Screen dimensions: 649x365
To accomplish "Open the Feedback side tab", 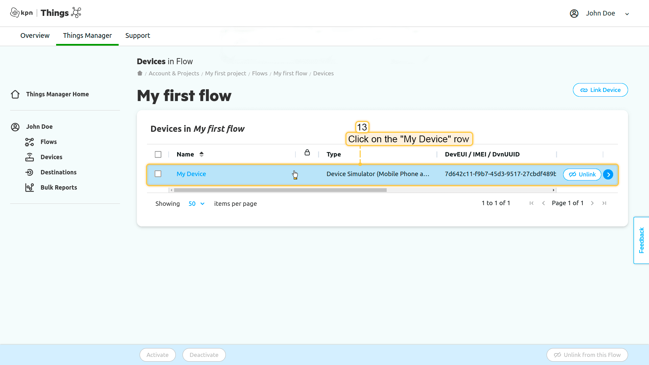I will 641,240.
